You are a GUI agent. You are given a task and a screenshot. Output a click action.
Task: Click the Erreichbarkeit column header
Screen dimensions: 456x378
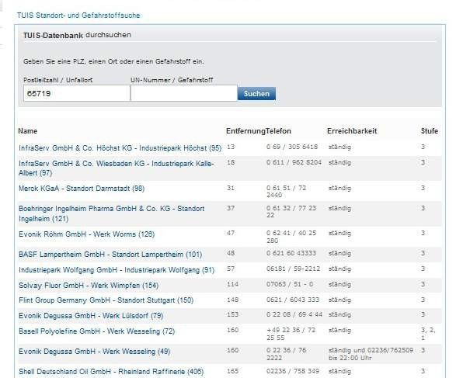point(352,131)
